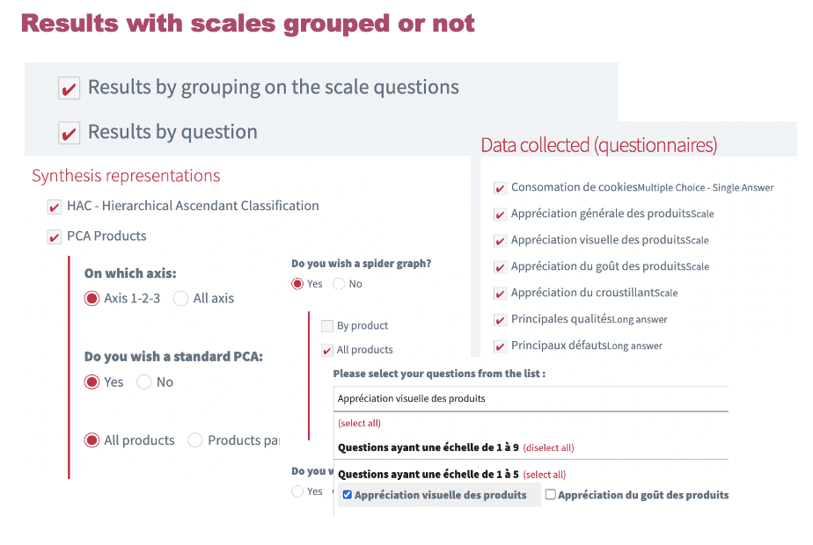Select Yes for spider graph
The width and height of the screenshot is (813, 545).
coord(298,284)
